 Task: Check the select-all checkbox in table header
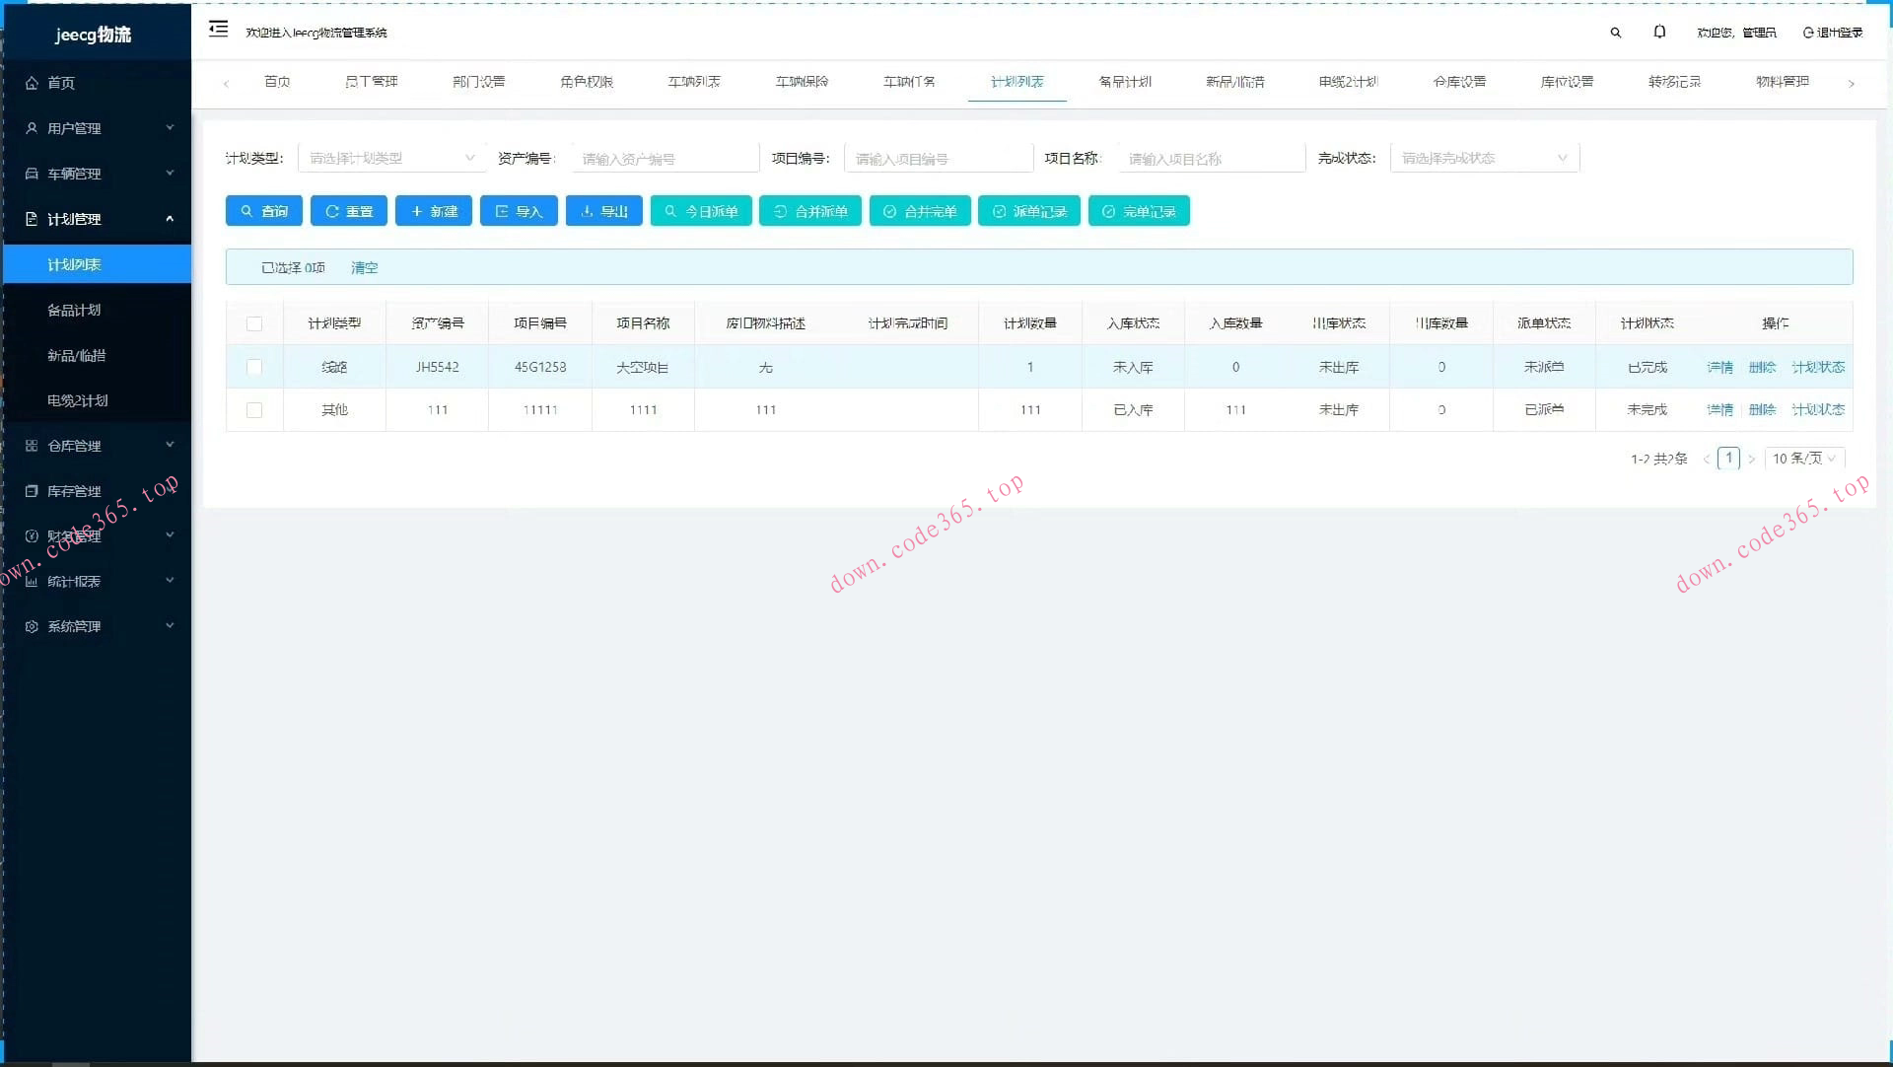tap(254, 323)
